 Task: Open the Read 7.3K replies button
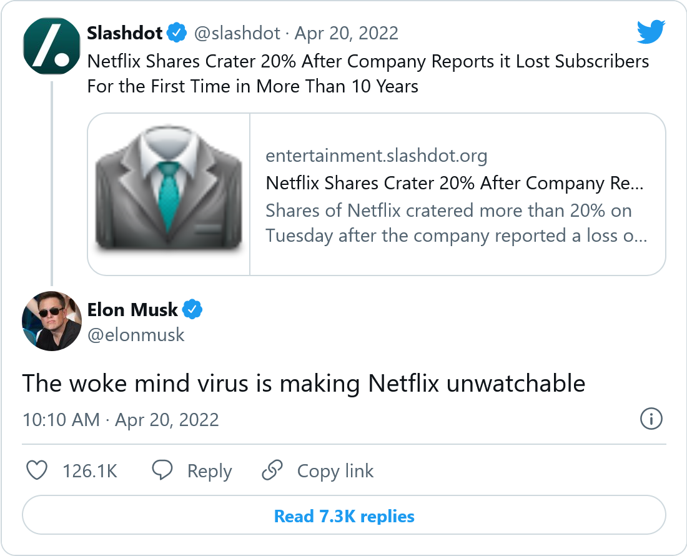pyautogui.click(x=344, y=517)
